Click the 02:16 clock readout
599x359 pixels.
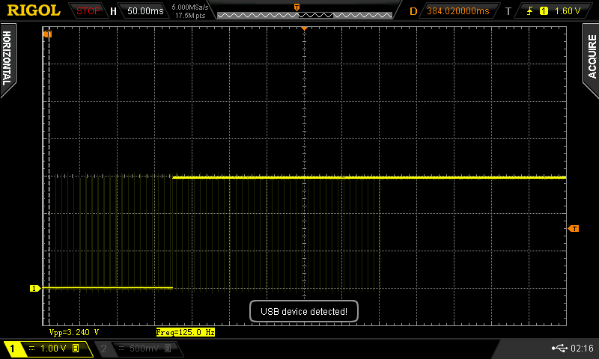pos(582,348)
